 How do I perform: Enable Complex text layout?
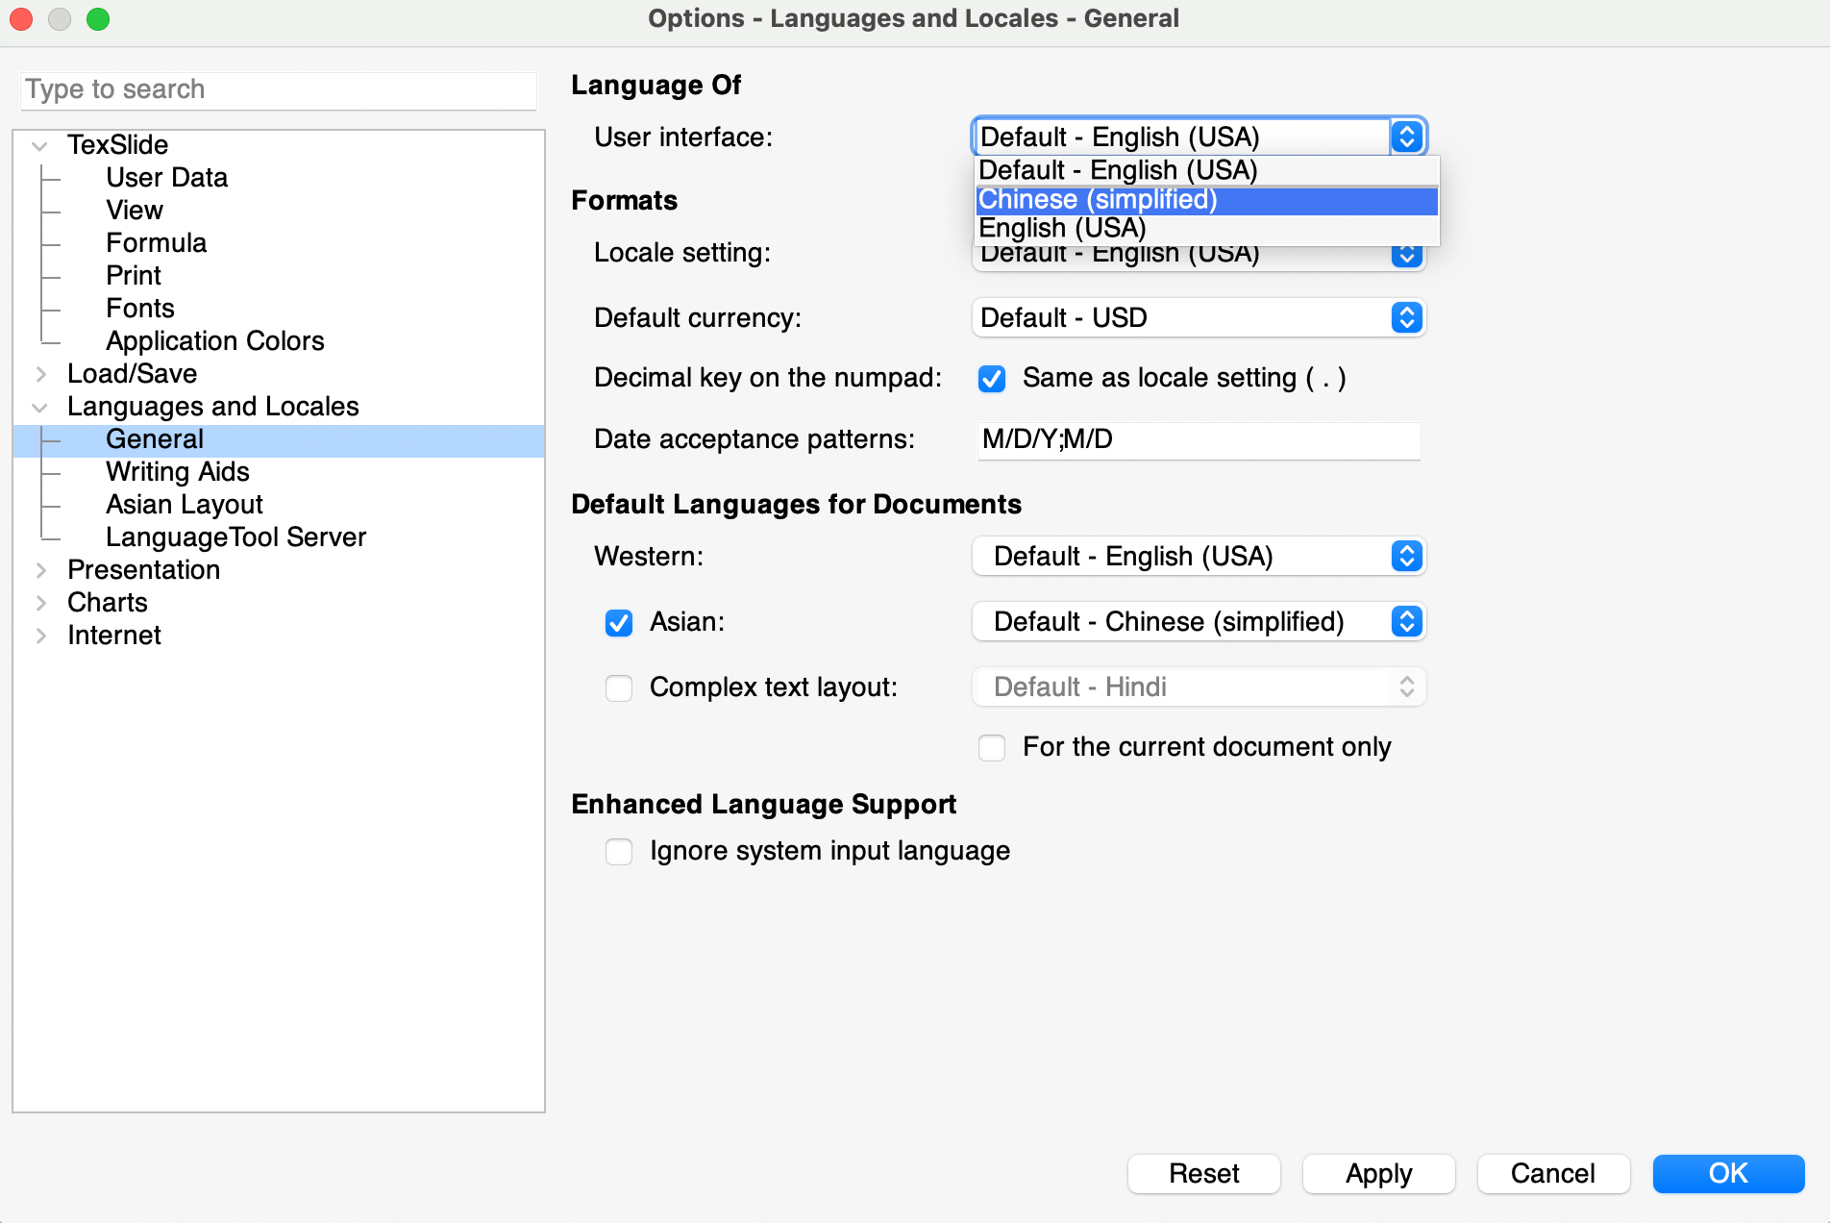point(619,688)
